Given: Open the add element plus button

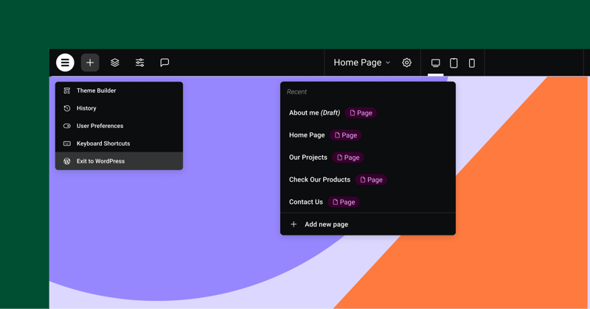Looking at the screenshot, I should 90,63.
